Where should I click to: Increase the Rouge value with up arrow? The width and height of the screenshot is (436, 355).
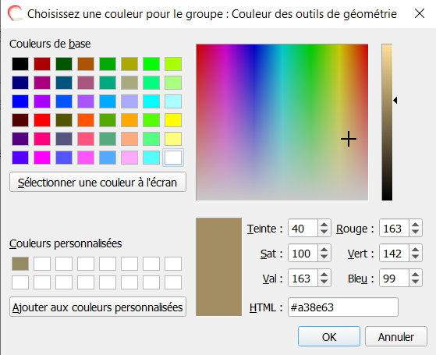point(416,225)
